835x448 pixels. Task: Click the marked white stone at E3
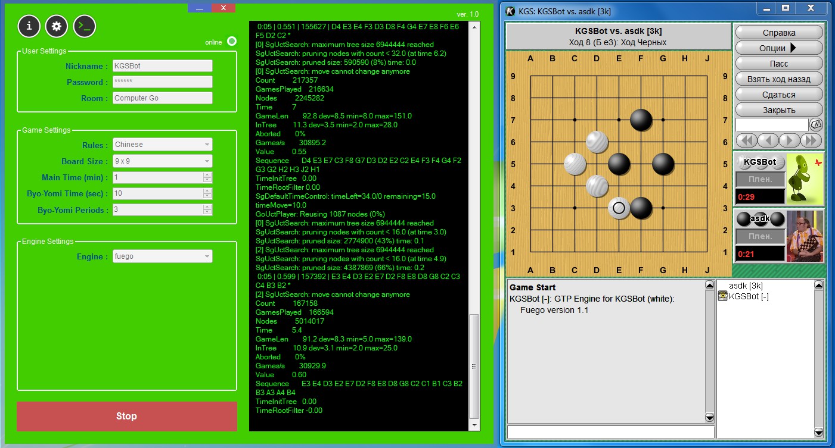619,208
